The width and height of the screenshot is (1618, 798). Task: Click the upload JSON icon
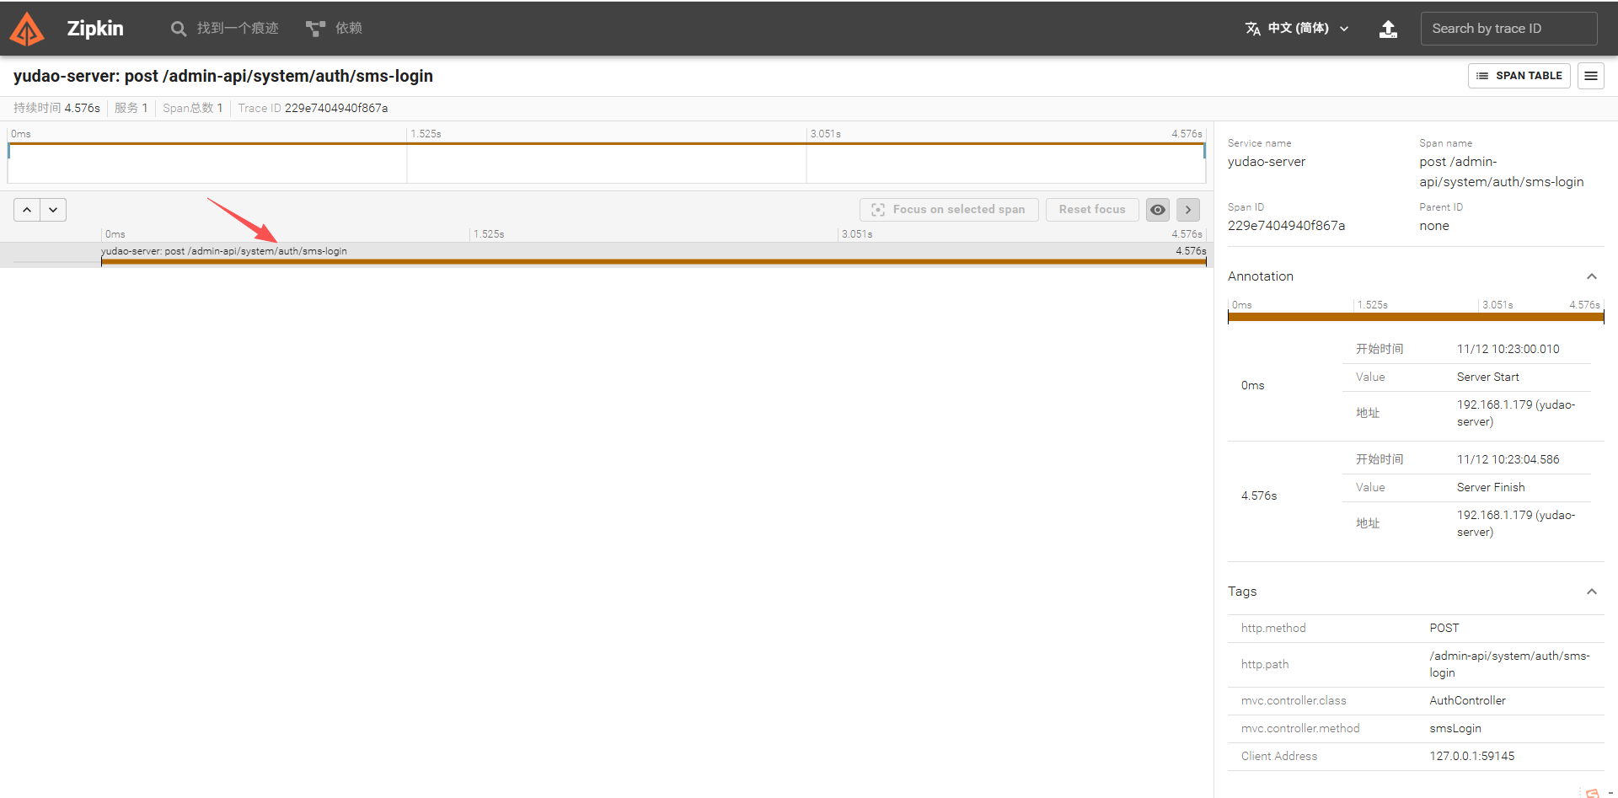(1388, 29)
